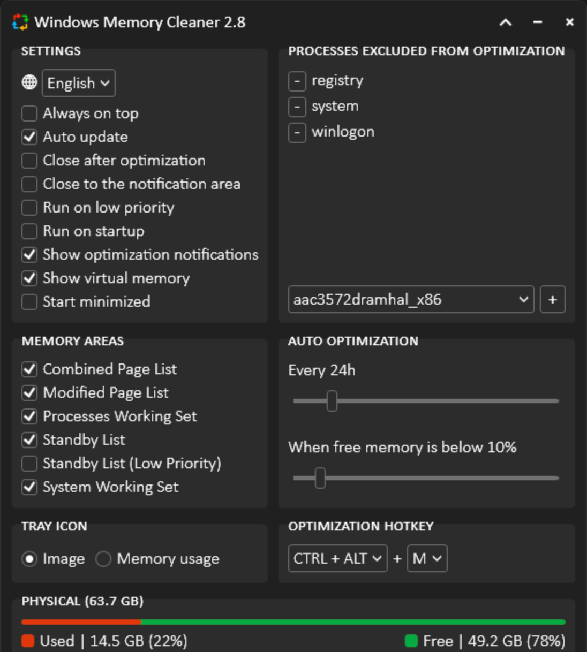Remove registry from excluded processes
This screenshot has width=587, height=652.
297,81
